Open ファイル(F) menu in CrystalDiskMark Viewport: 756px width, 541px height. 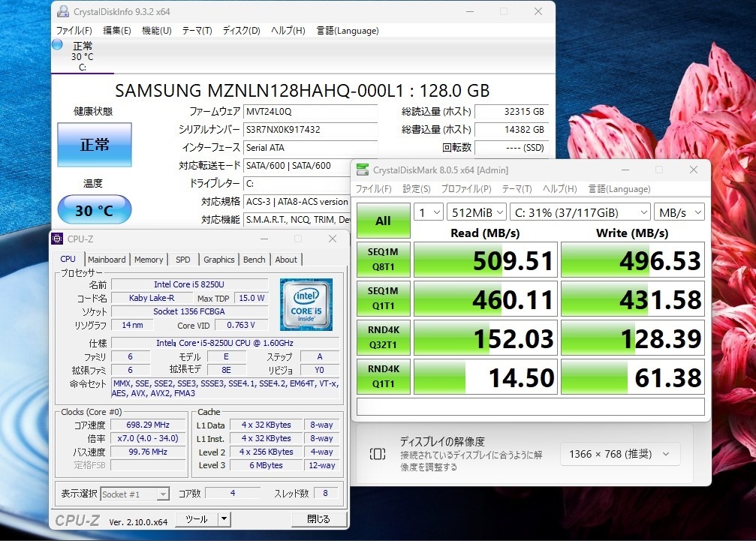pyautogui.click(x=374, y=189)
